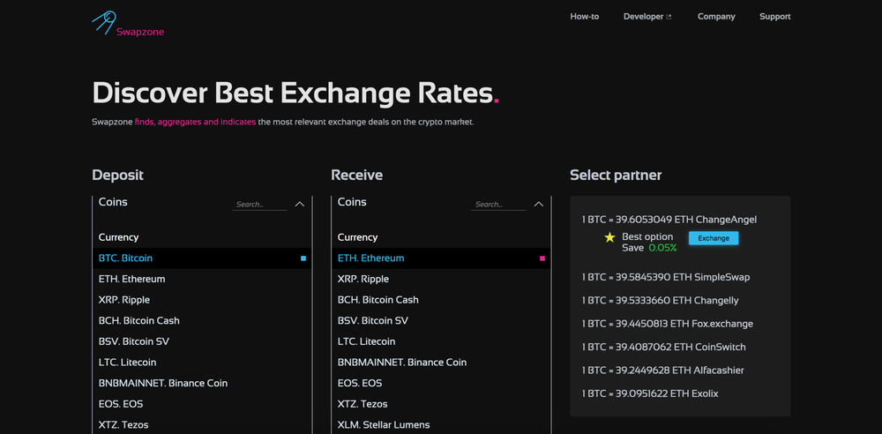Select ETH. Ethereum in Receive list
Screen dimensions: 882x434
tap(441, 258)
